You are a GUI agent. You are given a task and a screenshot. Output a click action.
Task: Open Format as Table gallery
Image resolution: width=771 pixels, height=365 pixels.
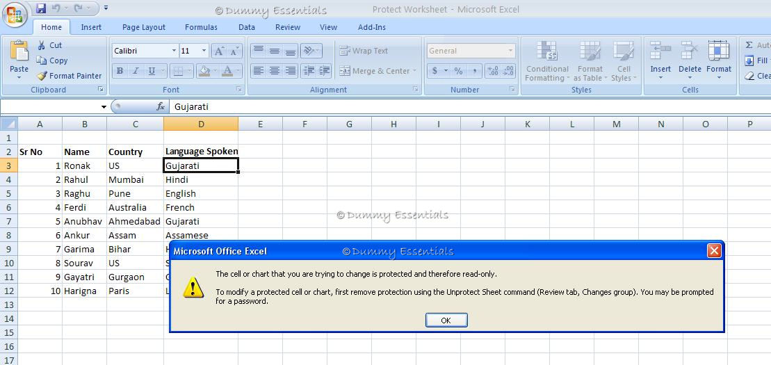pyautogui.click(x=590, y=61)
